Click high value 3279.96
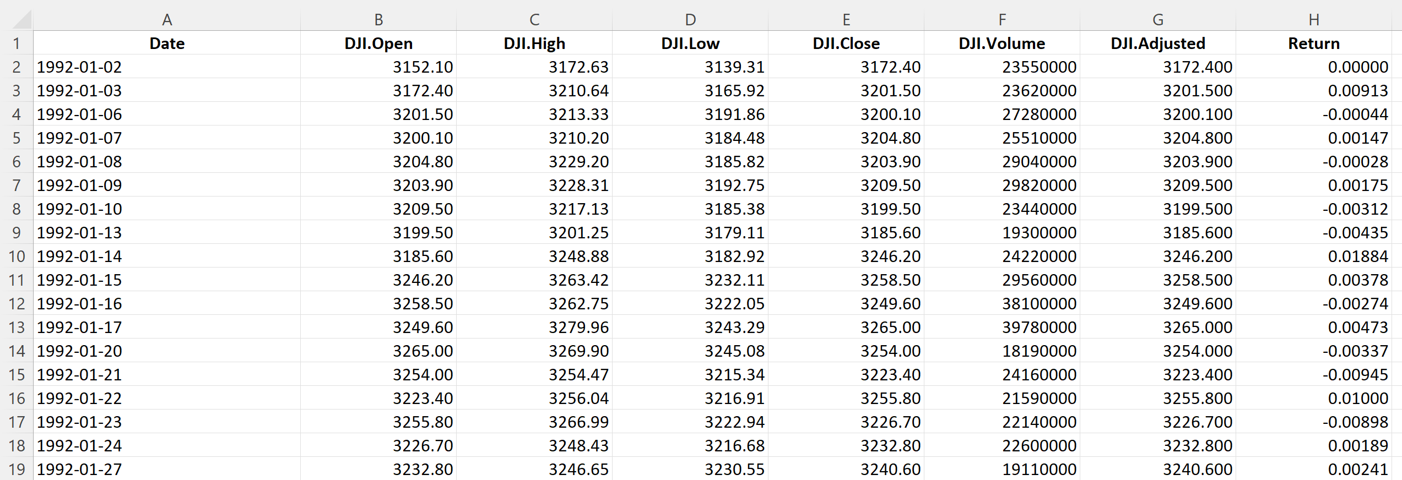The width and height of the screenshot is (1402, 480). (x=534, y=327)
